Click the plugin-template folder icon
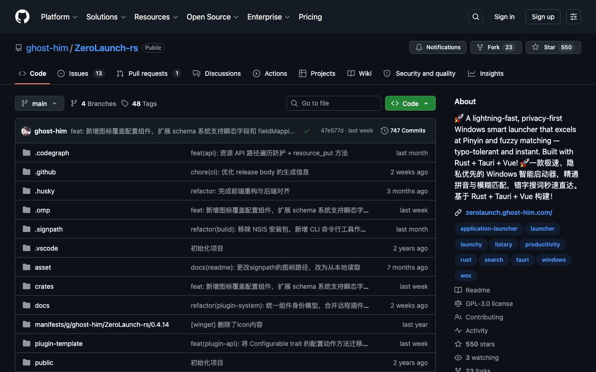Image resolution: width=596 pixels, height=372 pixels. (x=27, y=344)
